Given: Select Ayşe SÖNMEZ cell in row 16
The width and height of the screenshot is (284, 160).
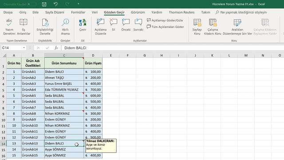Looking at the screenshot, I should tap(64, 156).
